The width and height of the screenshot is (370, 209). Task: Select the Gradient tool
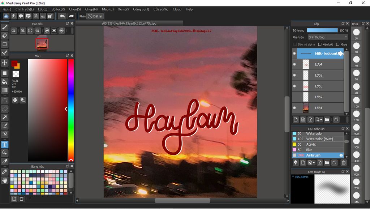(4, 90)
